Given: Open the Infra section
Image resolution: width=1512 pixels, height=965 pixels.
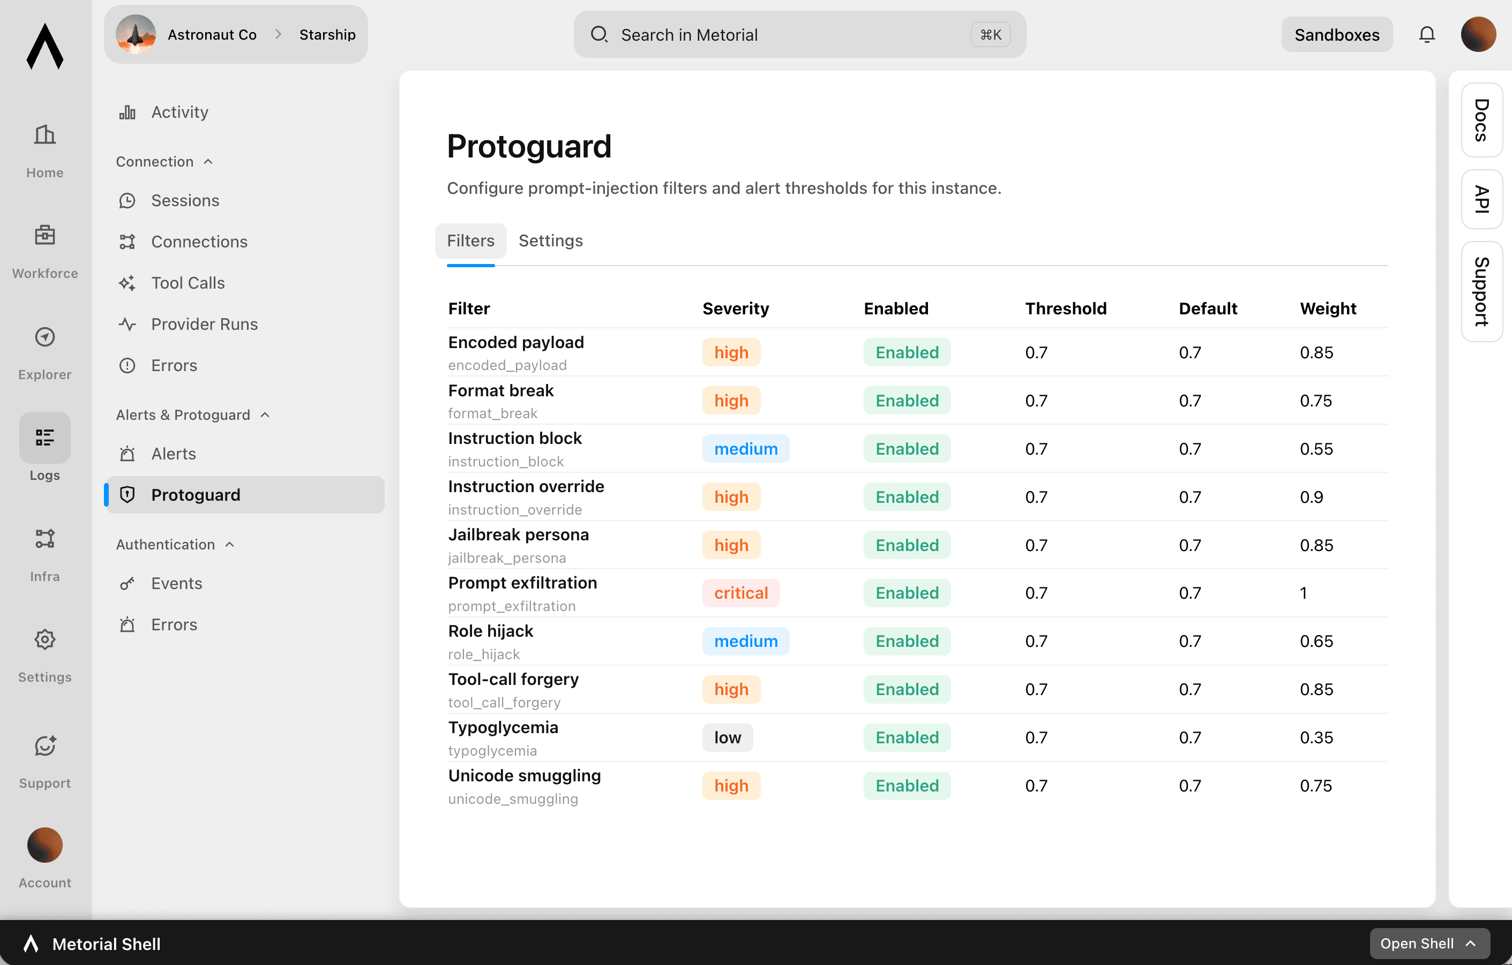Looking at the screenshot, I should (44, 554).
